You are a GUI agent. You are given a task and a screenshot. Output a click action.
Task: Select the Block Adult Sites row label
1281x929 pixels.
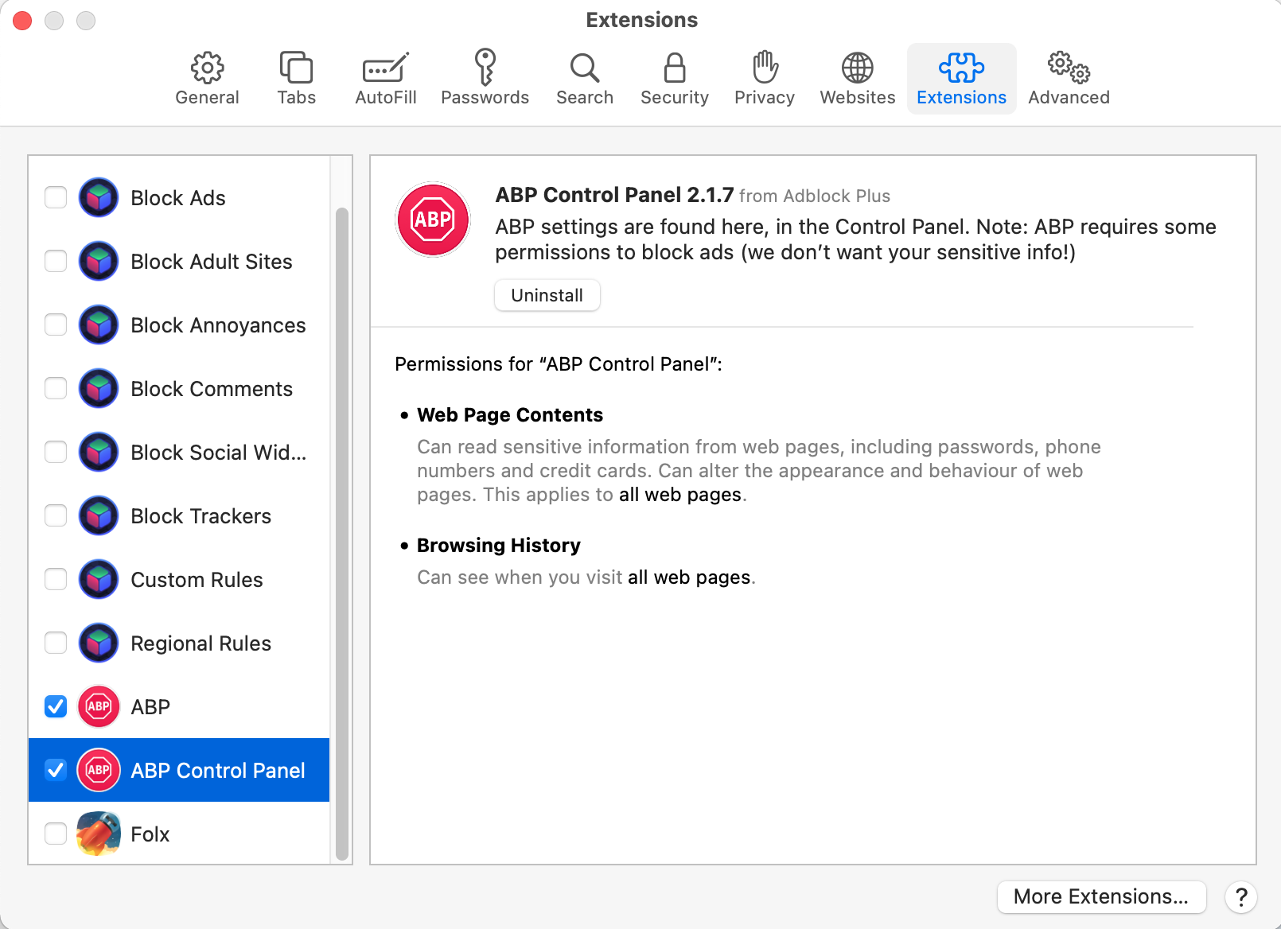(212, 262)
